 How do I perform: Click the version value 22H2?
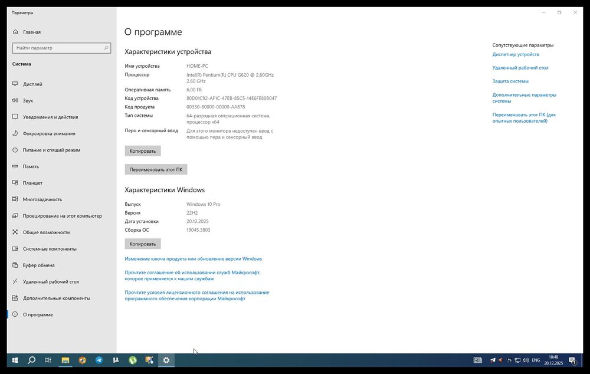[192, 213]
